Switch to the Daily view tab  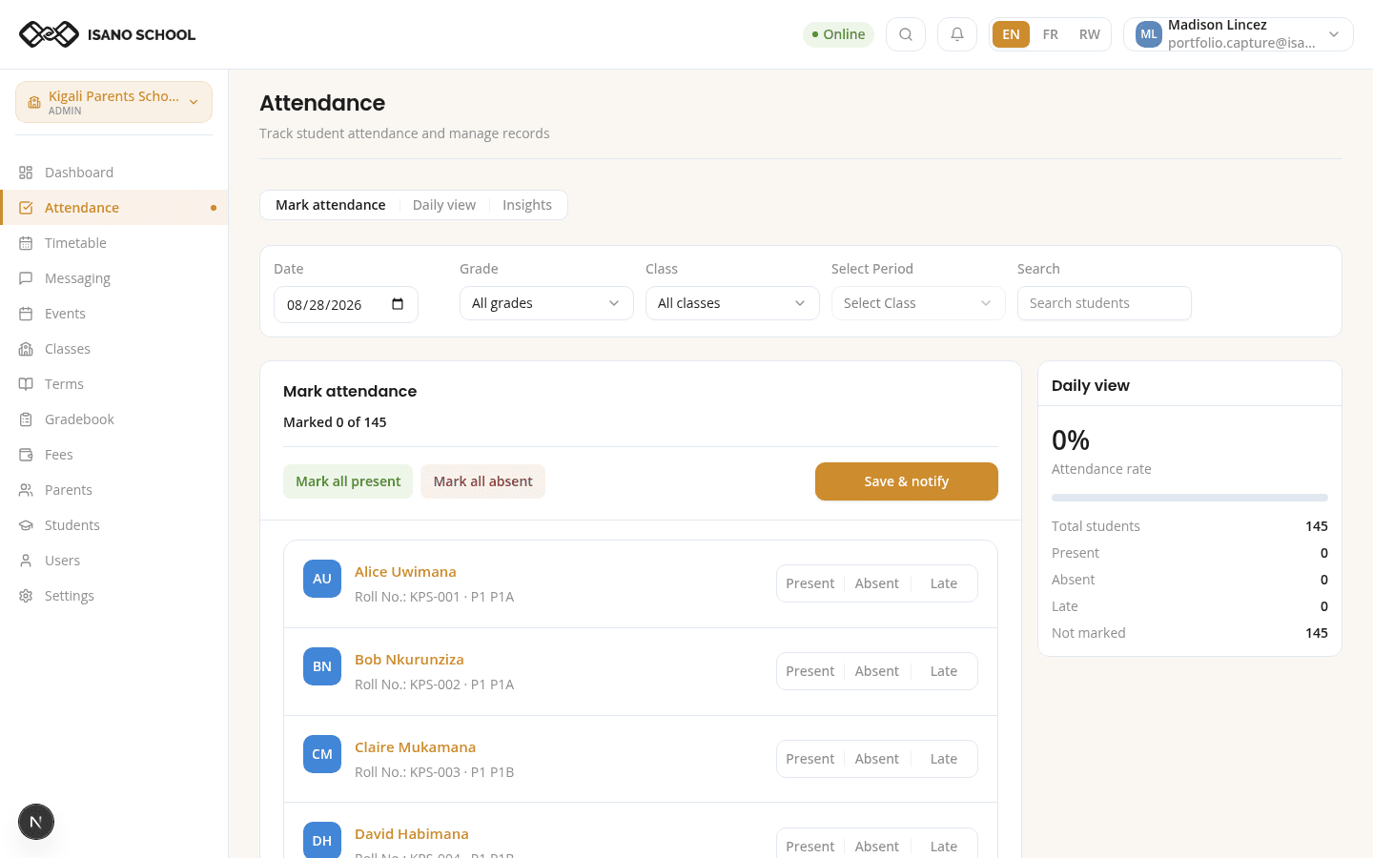click(x=444, y=205)
